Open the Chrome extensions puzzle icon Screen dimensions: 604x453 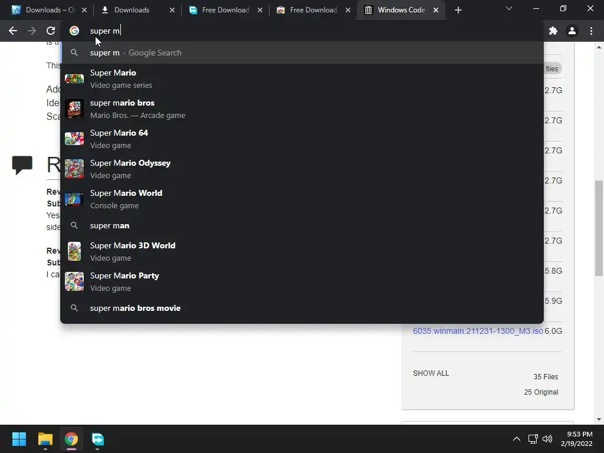pyautogui.click(x=553, y=31)
